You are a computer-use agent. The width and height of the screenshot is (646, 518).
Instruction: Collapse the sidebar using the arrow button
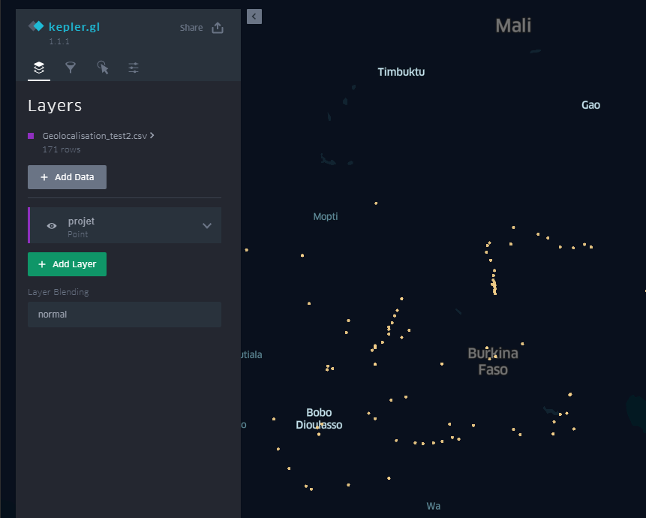254,17
